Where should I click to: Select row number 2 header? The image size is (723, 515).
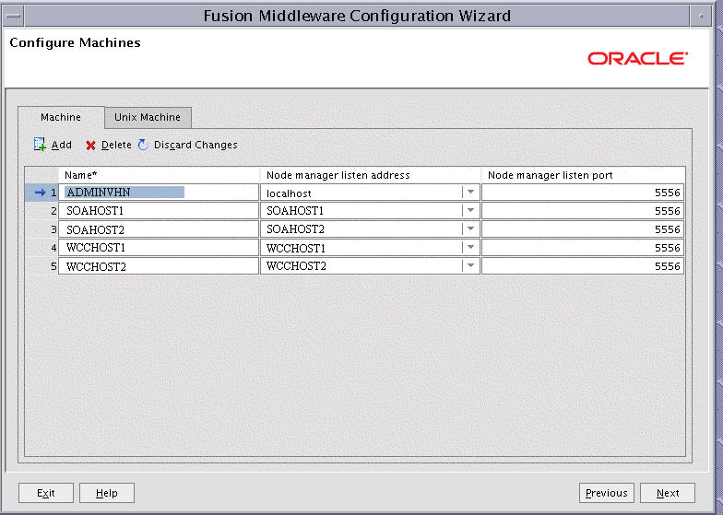pos(41,211)
